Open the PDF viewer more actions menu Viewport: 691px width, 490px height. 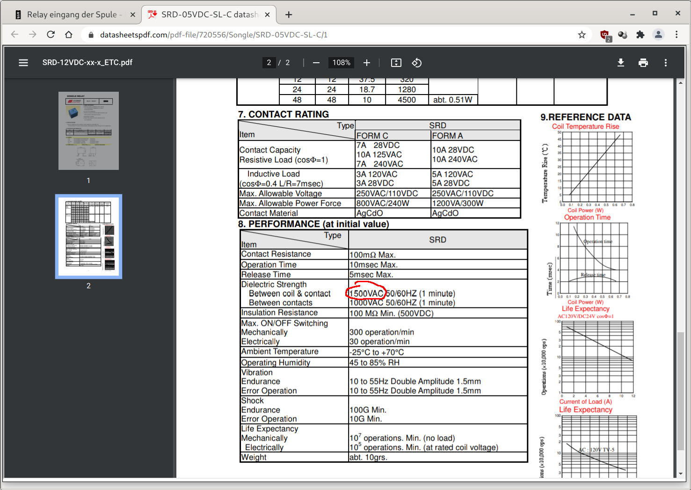(x=666, y=63)
